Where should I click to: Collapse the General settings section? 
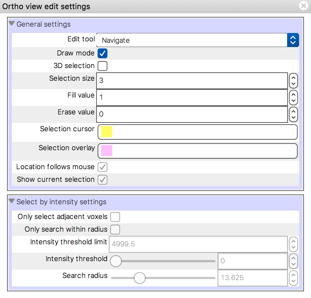(x=12, y=24)
